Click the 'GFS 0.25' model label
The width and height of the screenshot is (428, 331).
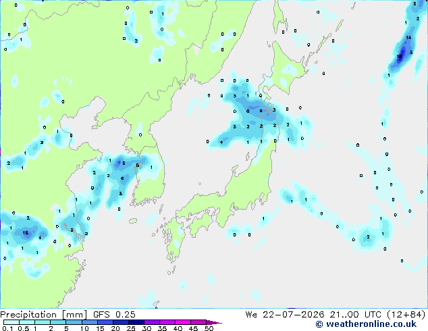[x=114, y=315]
